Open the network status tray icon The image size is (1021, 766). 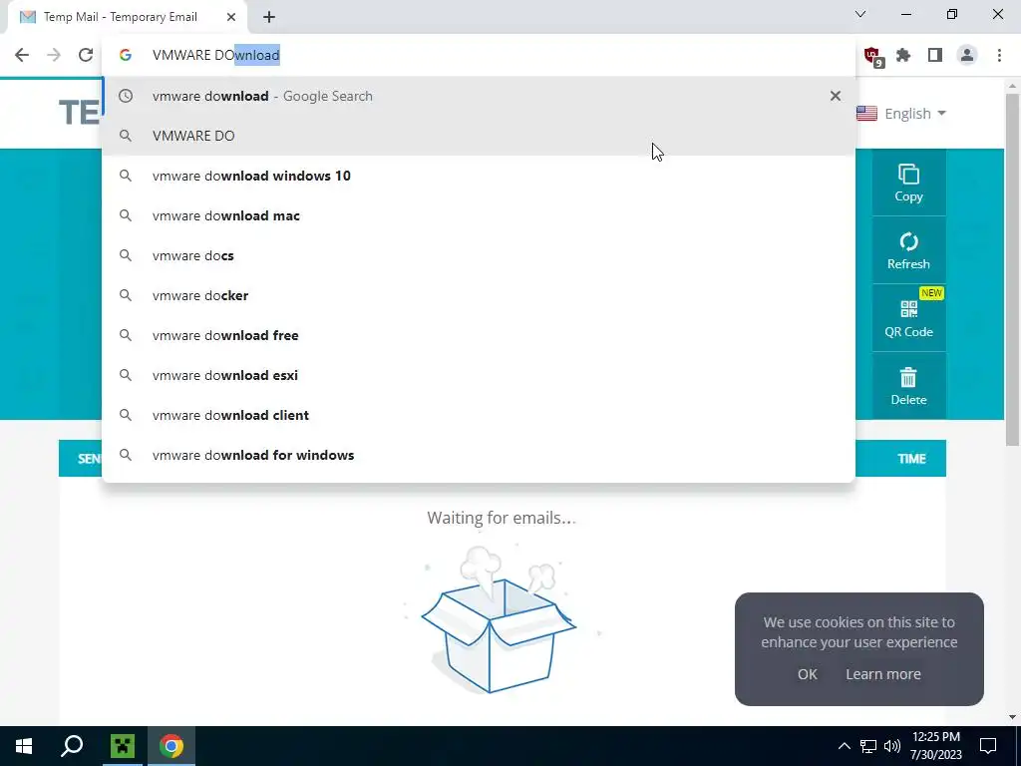pos(868,746)
